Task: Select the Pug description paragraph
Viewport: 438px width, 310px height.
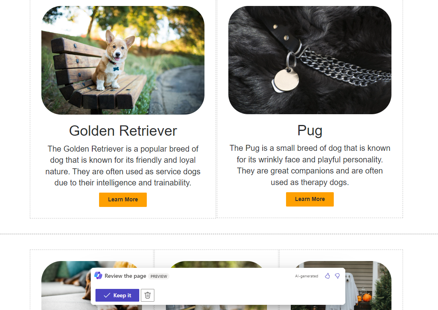Action: tap(310, 165)
